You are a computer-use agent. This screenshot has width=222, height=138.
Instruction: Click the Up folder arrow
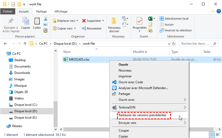25,44
